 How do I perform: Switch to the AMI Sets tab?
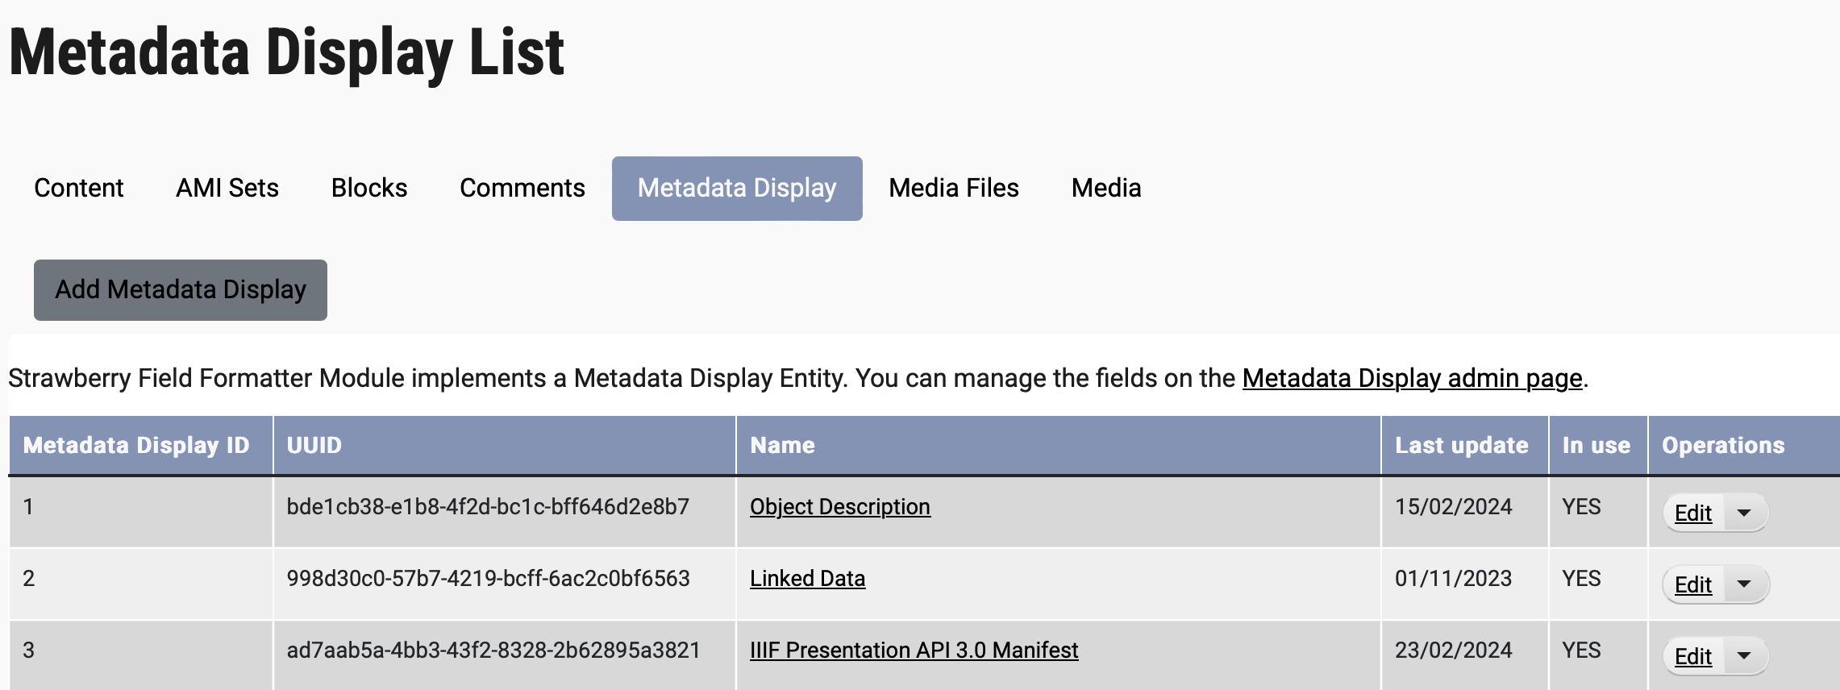click(x=227, y=188)
